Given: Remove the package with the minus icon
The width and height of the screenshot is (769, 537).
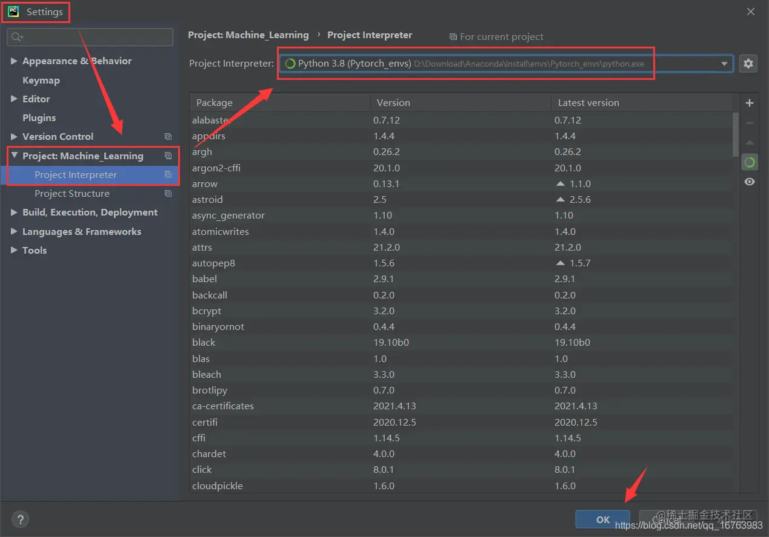Looking at the screenshot, I should click(750, 123).
